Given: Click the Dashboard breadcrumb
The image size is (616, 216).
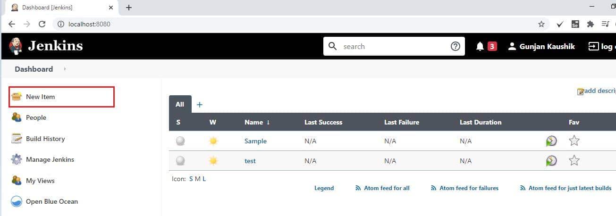Looking at the screenshot, I should 34,69.
